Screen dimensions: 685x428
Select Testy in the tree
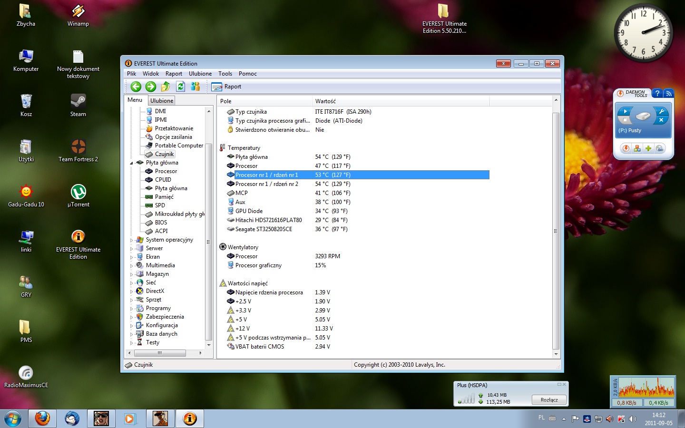click(153, 342)
